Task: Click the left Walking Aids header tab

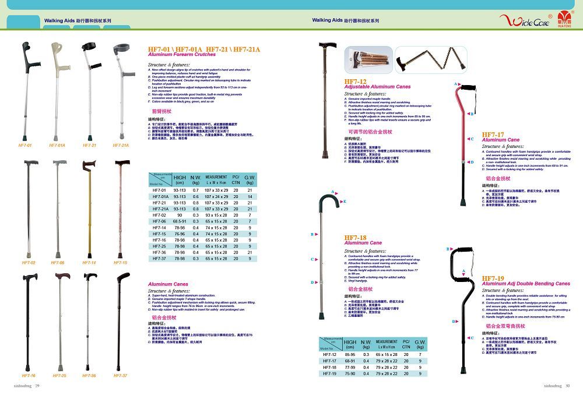Action: 77,20
